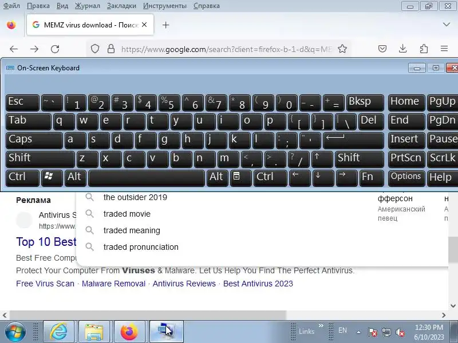Click the Firefox back arrow

pyautogui.click(x=14, y=49)
